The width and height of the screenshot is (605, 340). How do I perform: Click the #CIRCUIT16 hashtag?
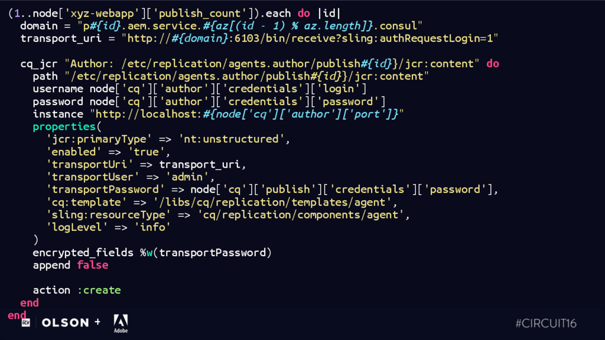545,323
